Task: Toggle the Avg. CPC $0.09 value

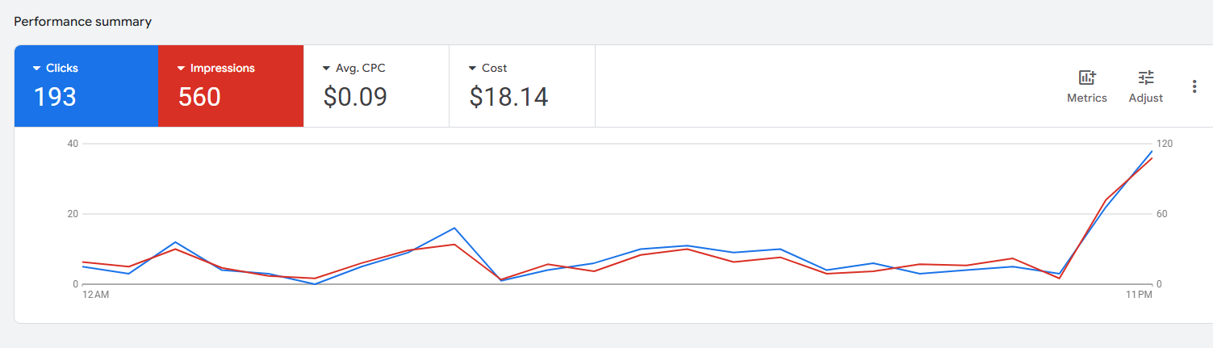Action: pos(355,97)
